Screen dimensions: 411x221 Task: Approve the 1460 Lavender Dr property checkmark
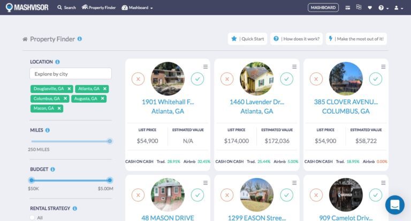coord(287,79)
